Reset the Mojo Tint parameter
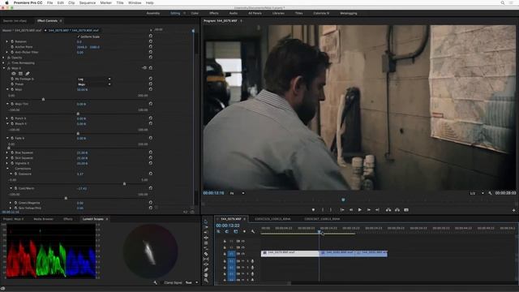 coord(151,104)
